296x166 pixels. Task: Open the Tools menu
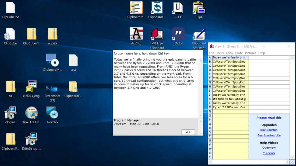pos(221,53)
